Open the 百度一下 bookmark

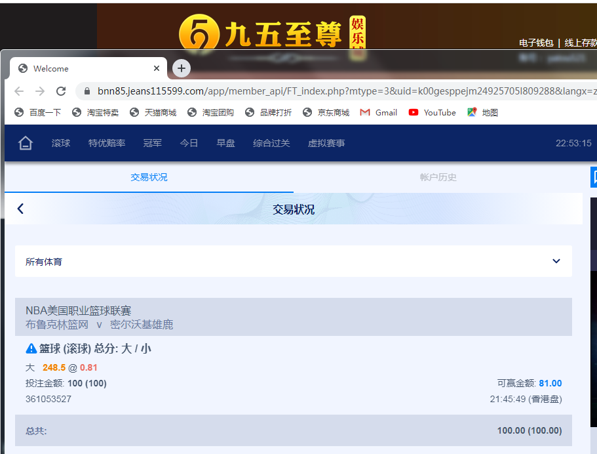(38, 112)
